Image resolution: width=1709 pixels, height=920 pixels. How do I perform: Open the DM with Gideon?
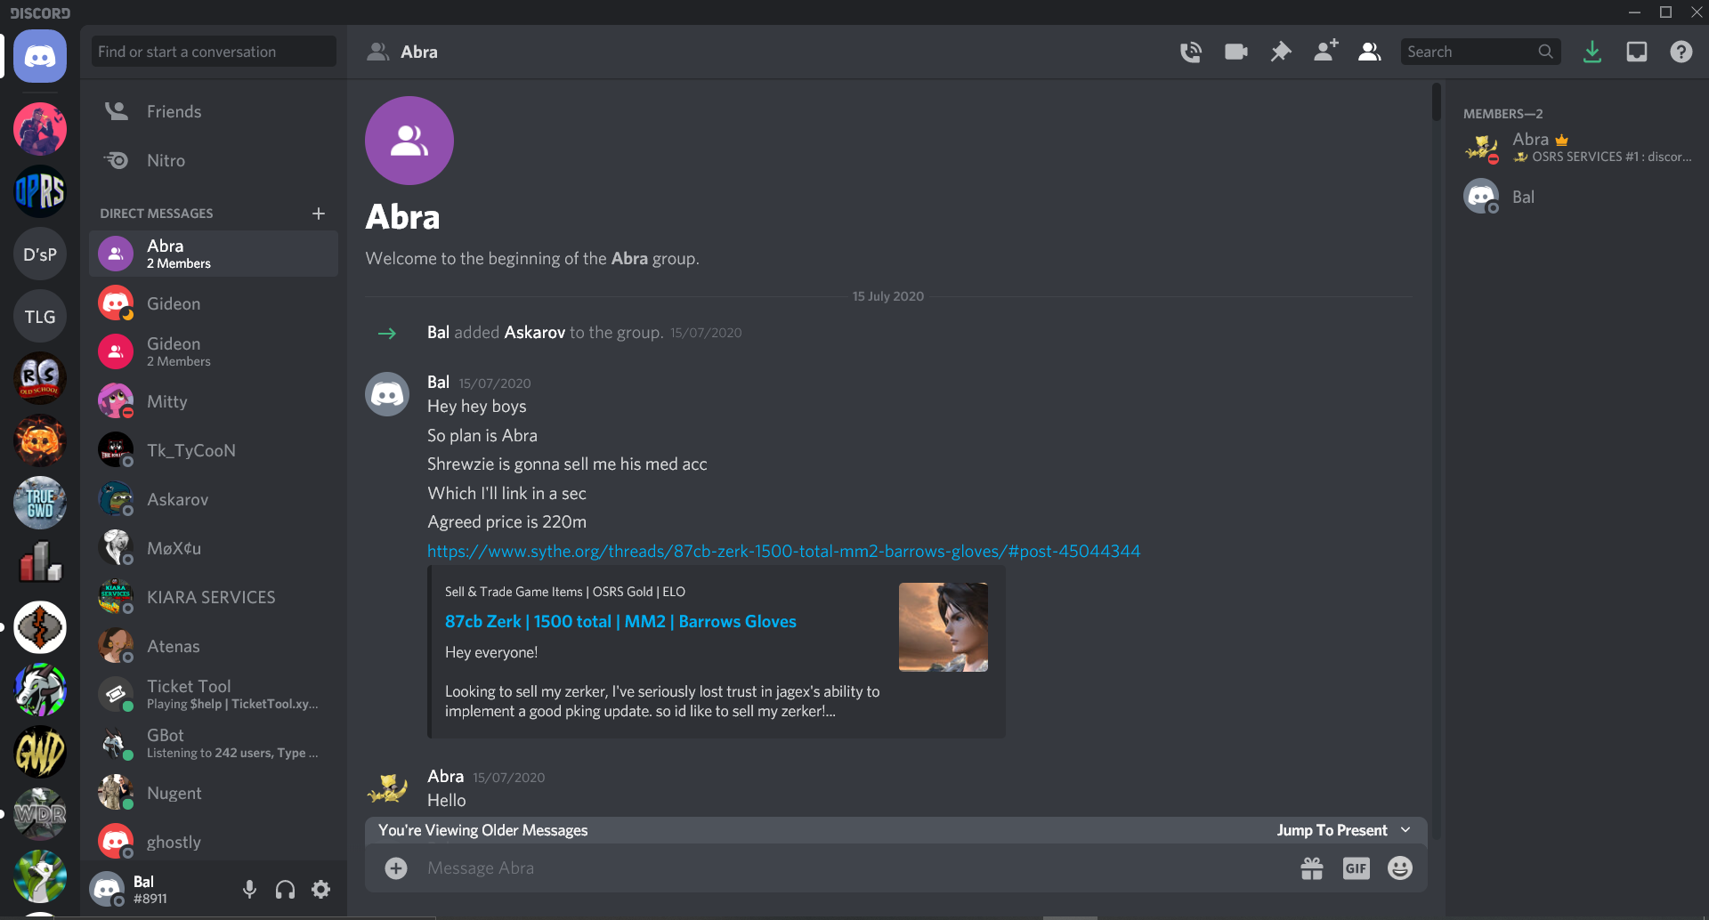214,303
